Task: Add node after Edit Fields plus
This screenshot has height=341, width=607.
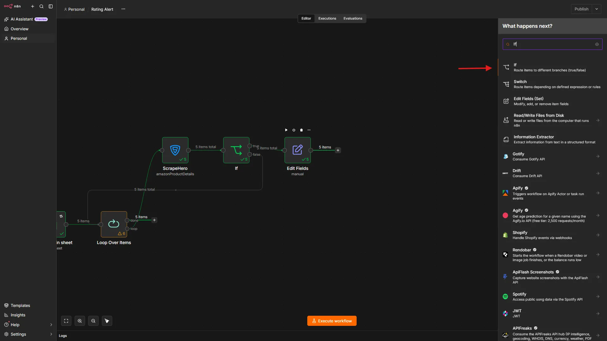Action: tap(338, 150)
